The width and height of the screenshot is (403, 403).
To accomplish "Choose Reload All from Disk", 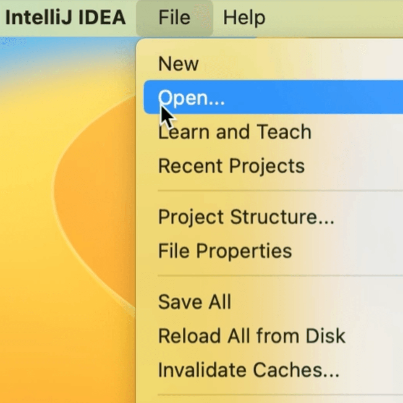I will [251, 336].
